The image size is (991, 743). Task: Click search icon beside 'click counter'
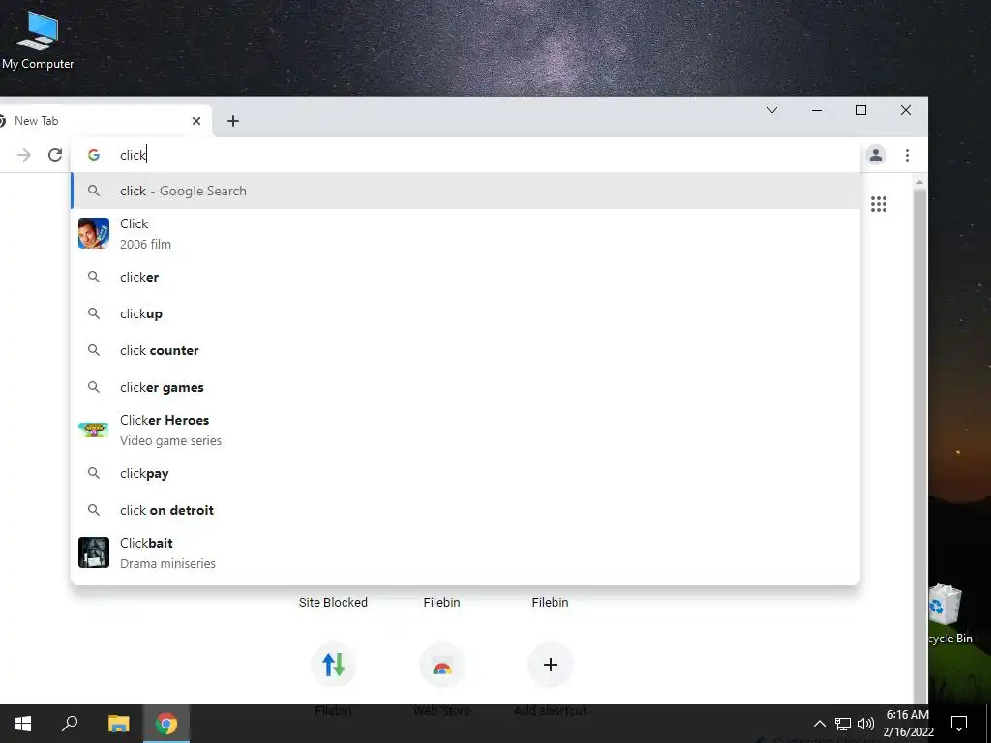94,350
